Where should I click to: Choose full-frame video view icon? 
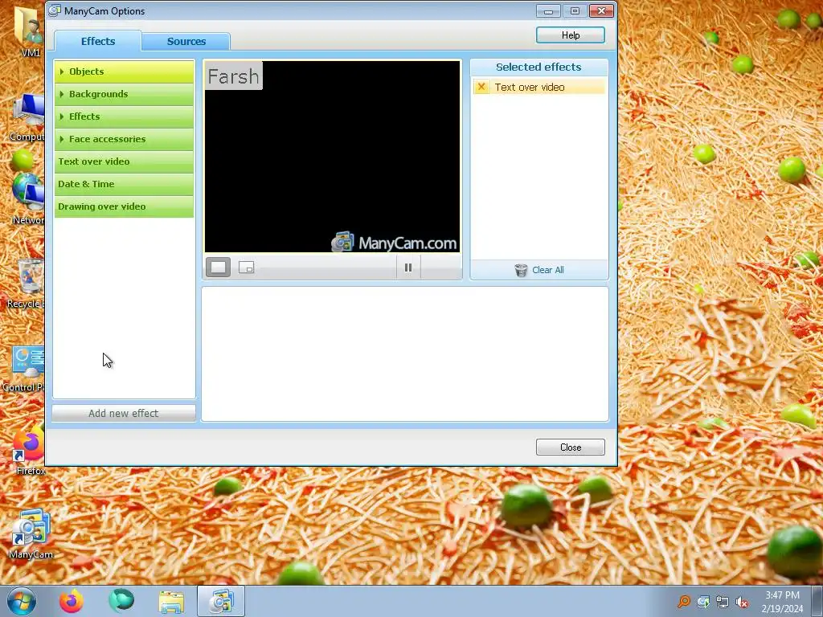coord(219,268)
